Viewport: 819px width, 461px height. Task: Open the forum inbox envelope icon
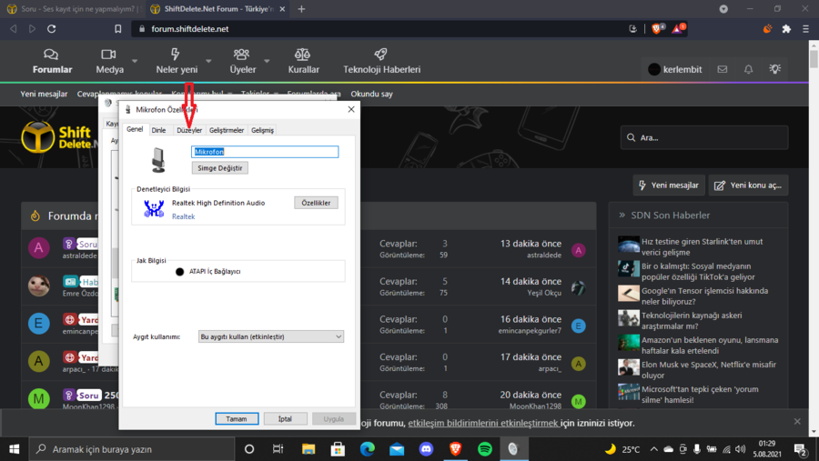(x=722, y=69)
